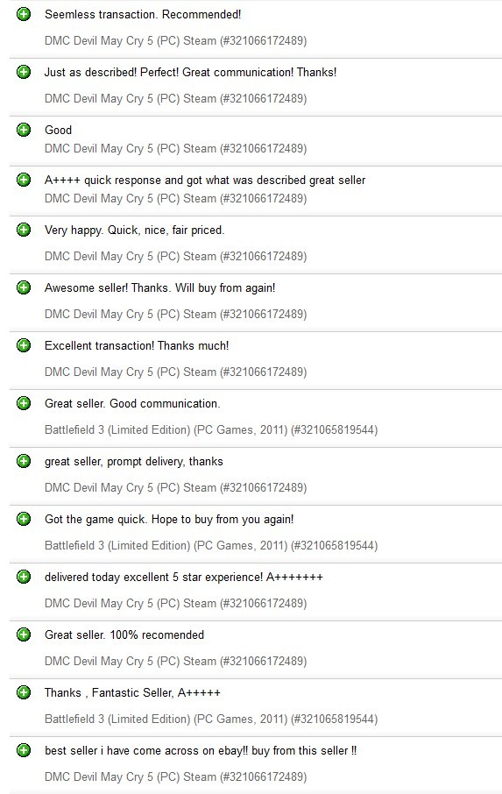The height and width of the screenshot is (794, 502).
Task: Open DMC item link under "A++++ quick response"
Action: point(175,198)
